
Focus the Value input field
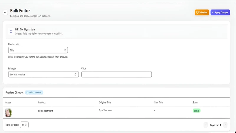point(117,74)
